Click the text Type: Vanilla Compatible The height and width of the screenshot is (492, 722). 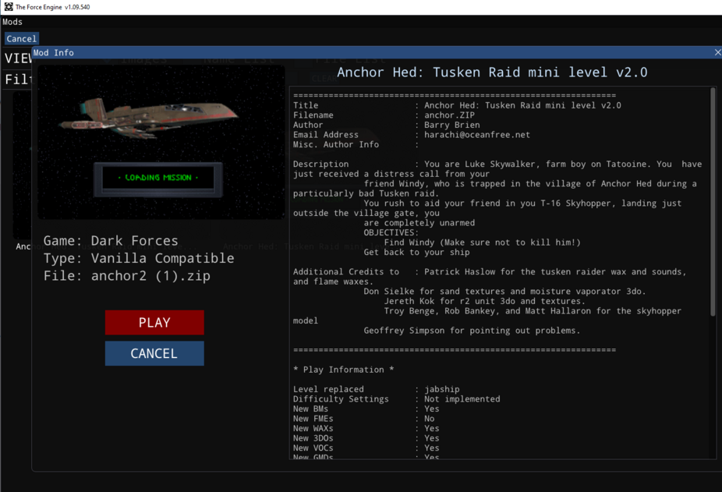(139, 258)
